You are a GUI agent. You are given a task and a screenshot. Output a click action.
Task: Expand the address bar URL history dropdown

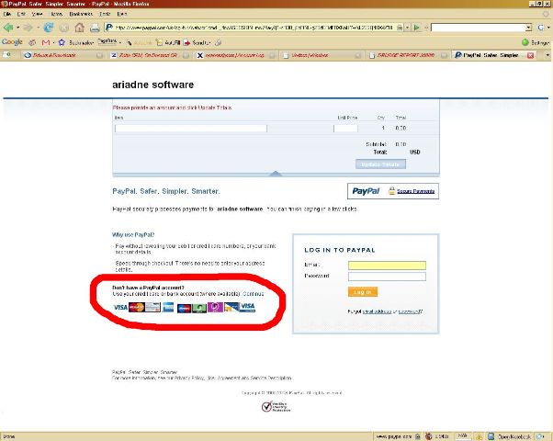pos(407,28)
